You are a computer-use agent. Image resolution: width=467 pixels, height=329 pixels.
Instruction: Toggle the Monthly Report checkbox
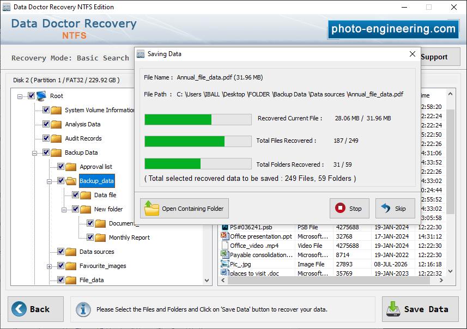[90, 237]
